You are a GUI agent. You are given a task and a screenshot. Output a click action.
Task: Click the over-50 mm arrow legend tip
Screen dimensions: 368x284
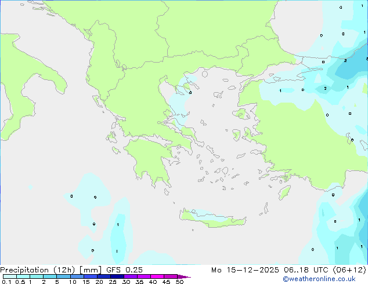click(x=184, y=276)
